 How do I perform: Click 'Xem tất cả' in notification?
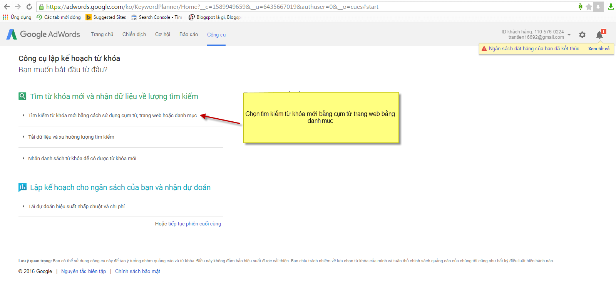[599, 49]
